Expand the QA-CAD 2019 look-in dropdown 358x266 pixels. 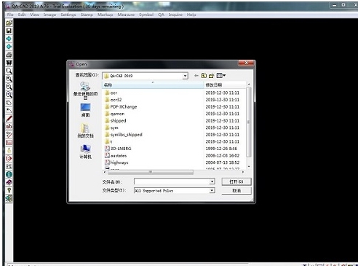pos(185,76)
